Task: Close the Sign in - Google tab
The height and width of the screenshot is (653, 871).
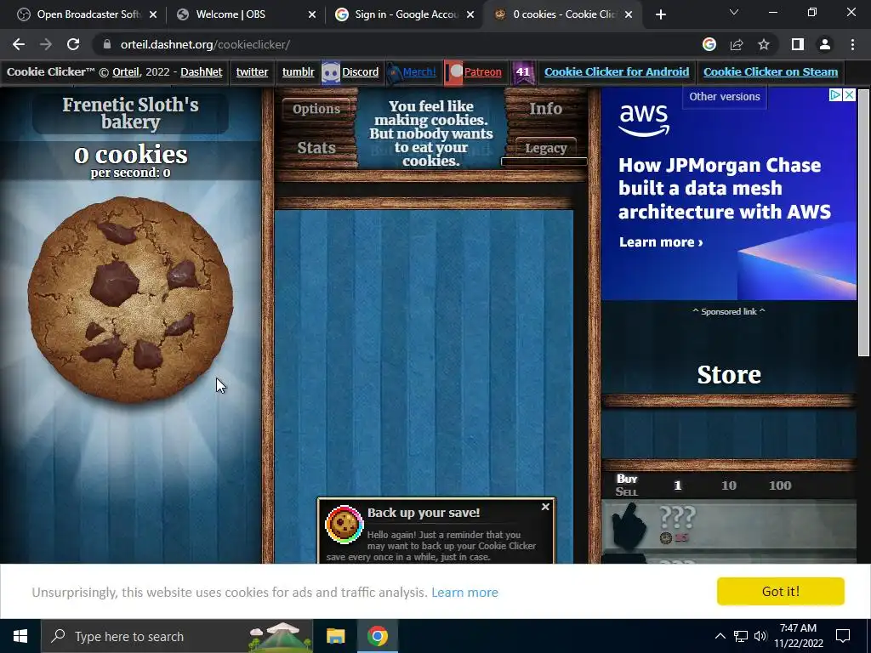Action: pyautogui.click(x=470, y=14)
